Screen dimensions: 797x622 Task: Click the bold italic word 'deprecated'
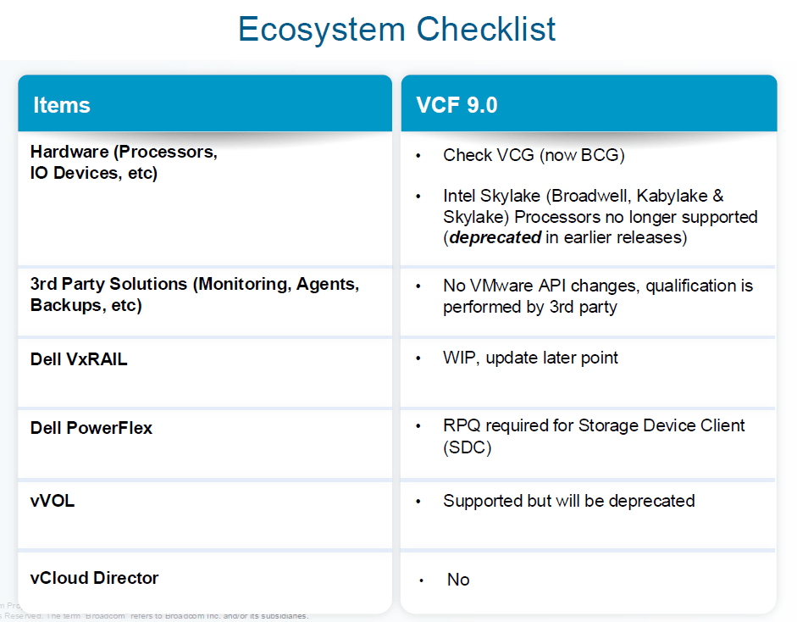coord(495,237)
